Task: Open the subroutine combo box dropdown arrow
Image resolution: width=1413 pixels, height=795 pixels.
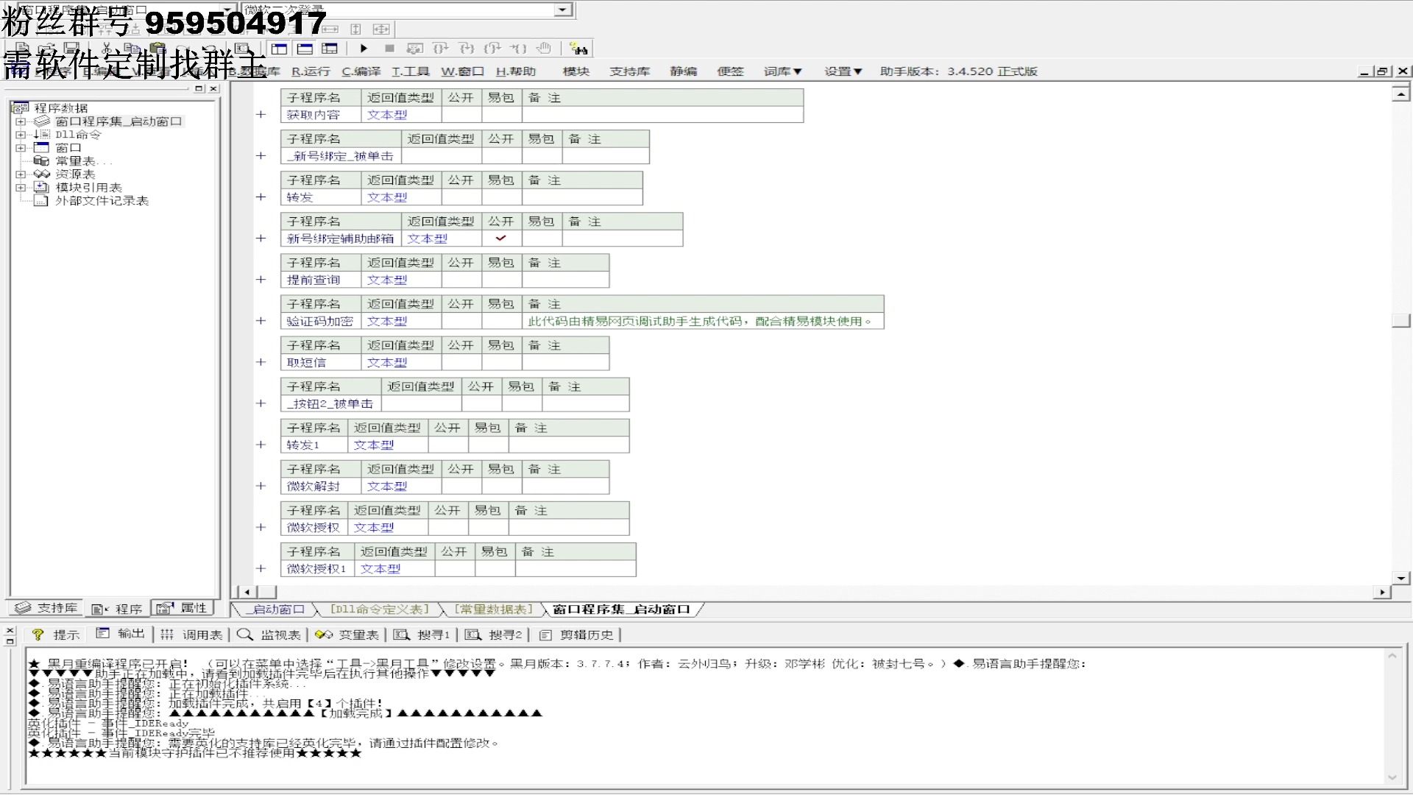Action: 564,10
